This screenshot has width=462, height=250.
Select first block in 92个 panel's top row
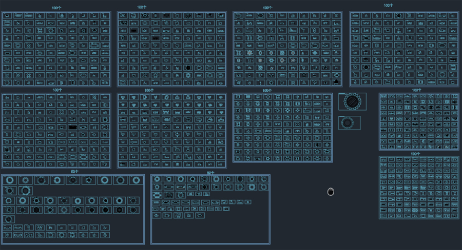[x=158, y=179]
